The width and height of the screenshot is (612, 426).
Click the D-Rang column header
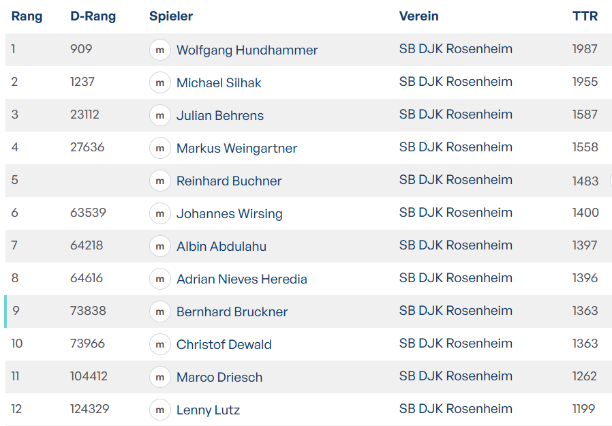pos(93,16)
